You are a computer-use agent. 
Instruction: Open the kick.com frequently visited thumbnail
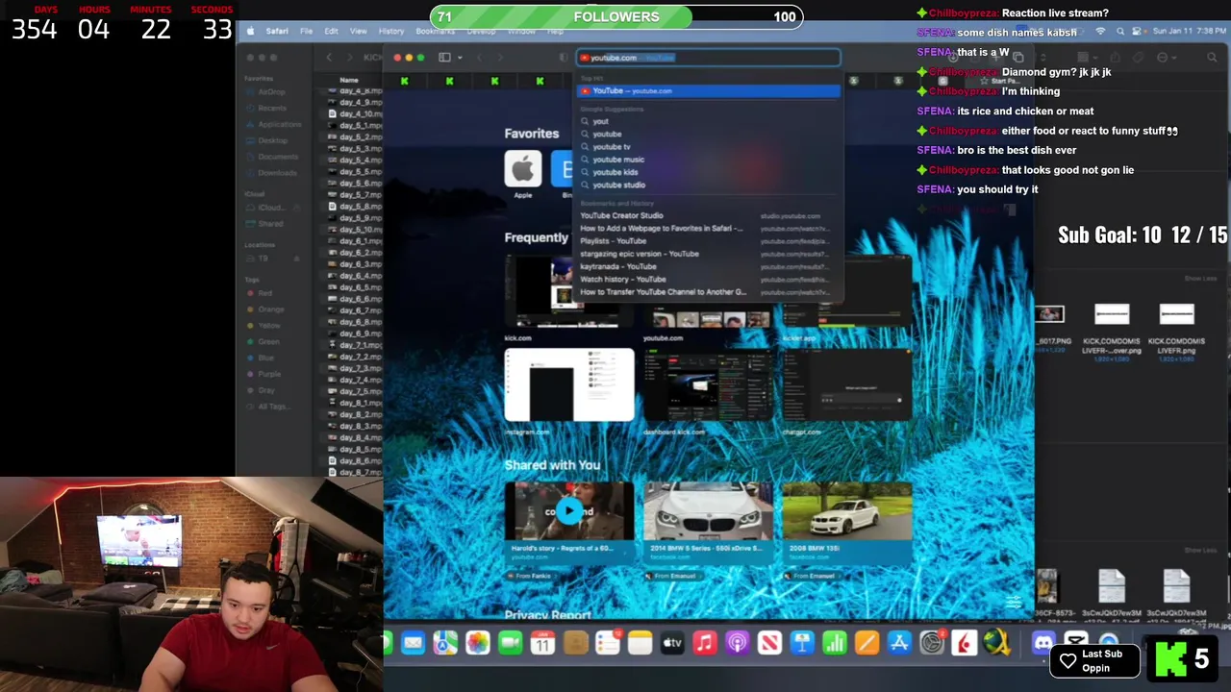pos(569,293)
